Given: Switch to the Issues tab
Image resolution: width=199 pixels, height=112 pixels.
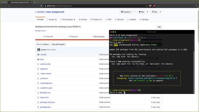Looking at the screenshot, I should [52, 19].
